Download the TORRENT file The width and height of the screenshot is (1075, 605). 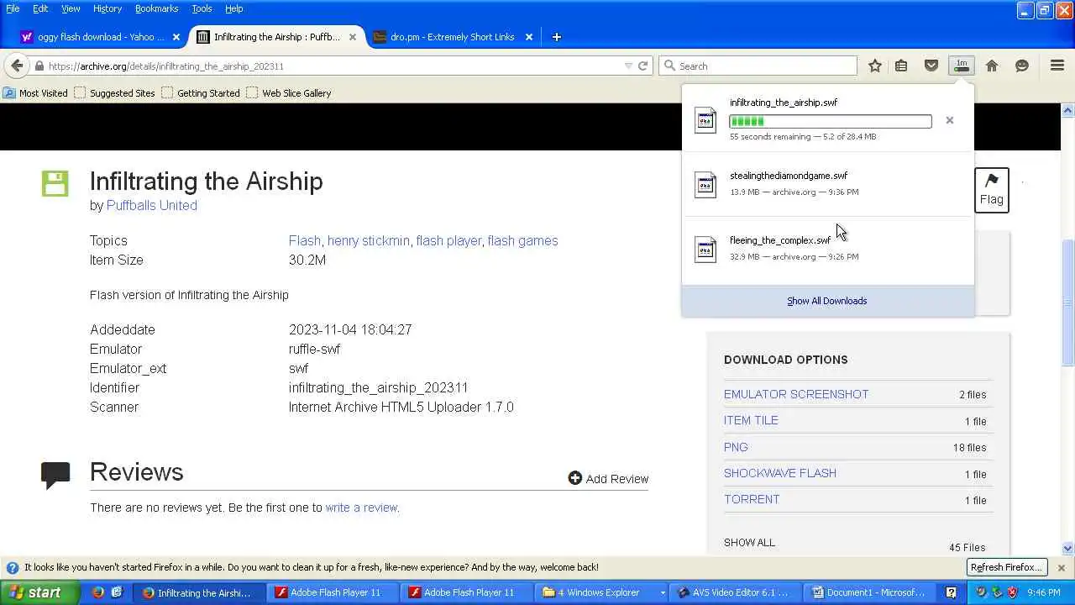752,499
